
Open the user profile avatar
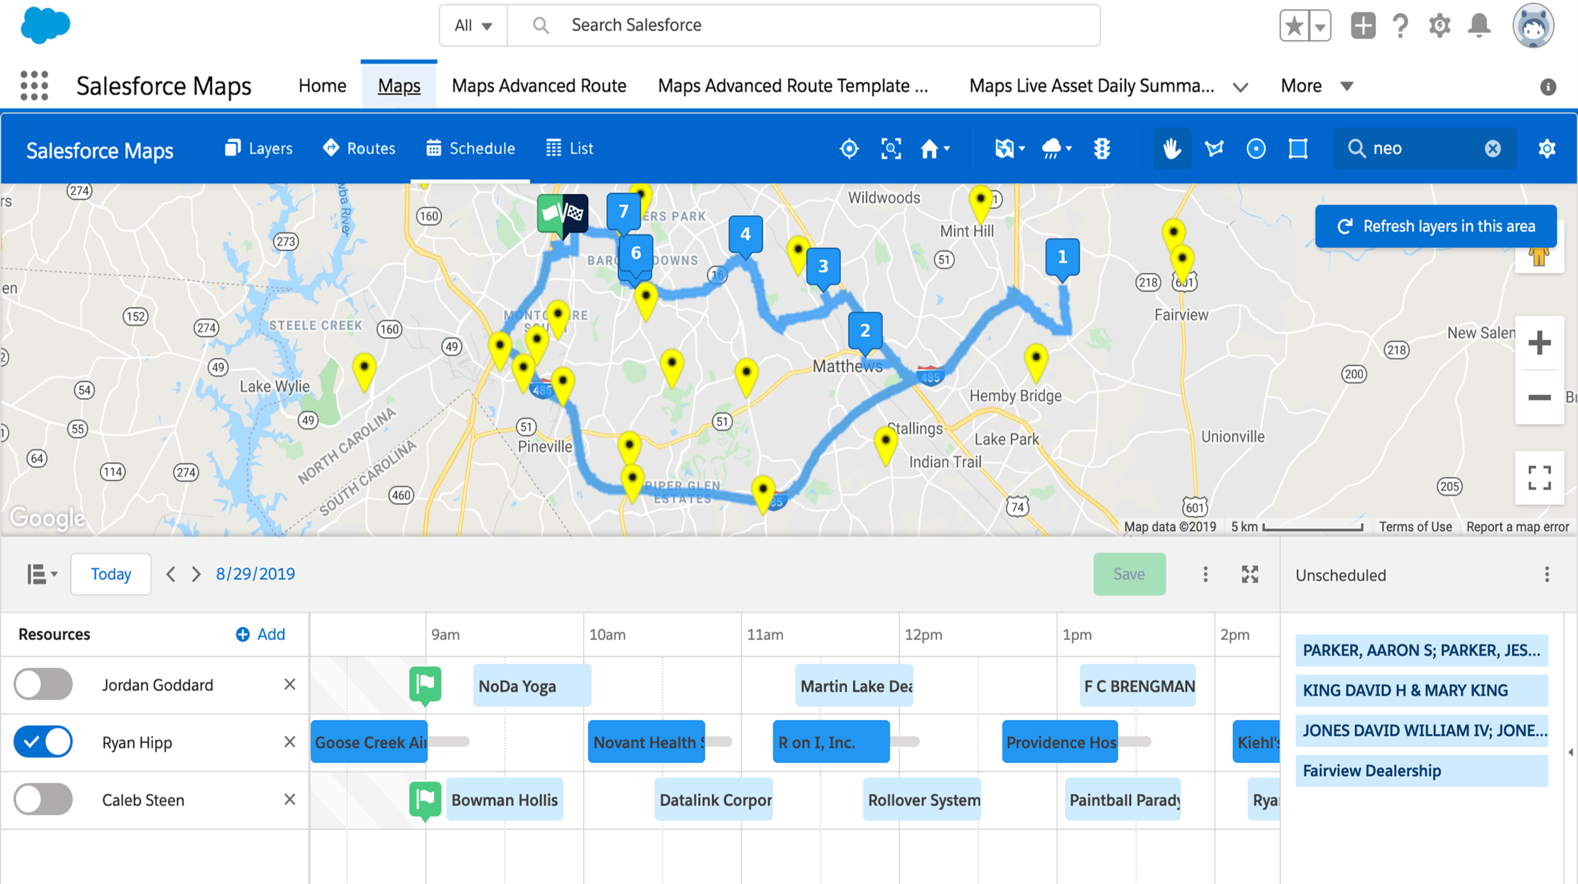point(1533,26)
